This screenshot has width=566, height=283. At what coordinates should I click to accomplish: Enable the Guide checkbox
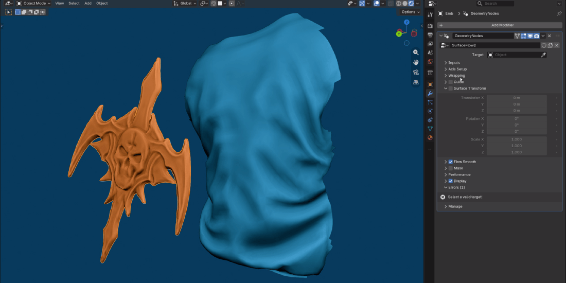[451, 82]
